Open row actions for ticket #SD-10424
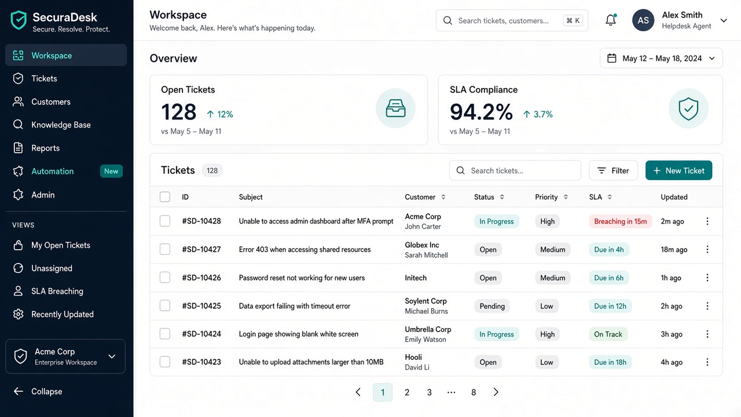741x417 pixels. coord(707,334)
